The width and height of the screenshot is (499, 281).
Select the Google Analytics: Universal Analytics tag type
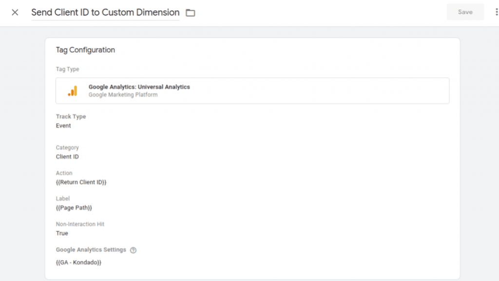tap(139, 87)
